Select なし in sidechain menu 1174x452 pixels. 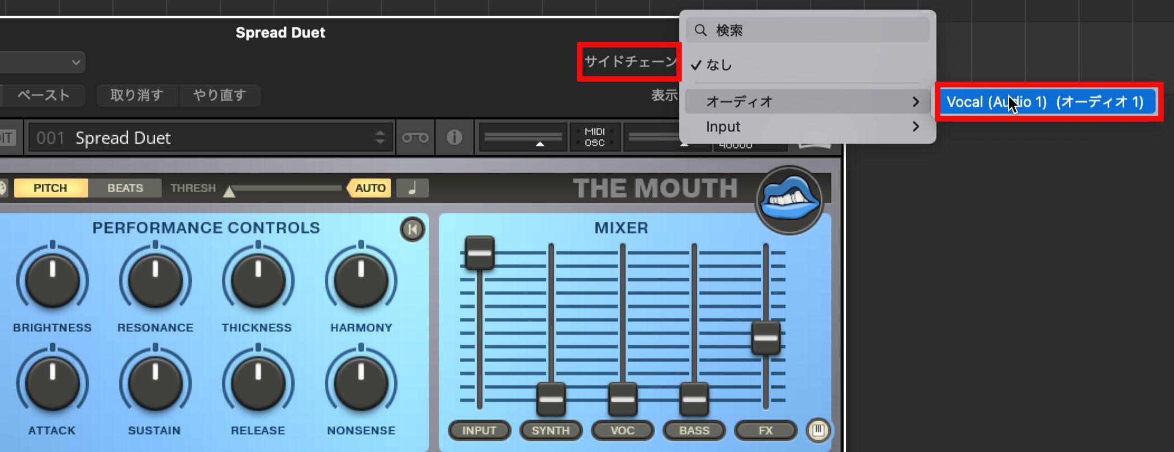point(808,65)
